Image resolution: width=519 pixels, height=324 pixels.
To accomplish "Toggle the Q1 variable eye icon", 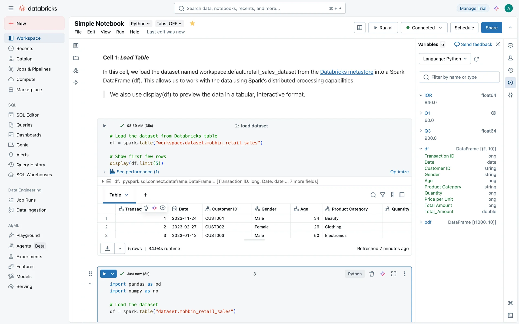I will (x=493, y=113).
